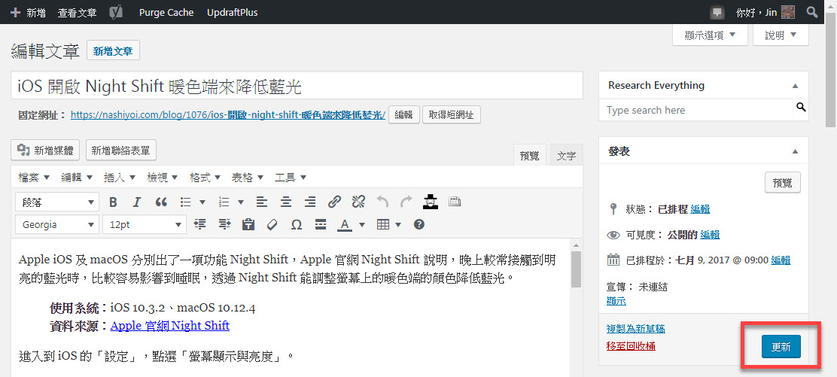Edit permalink with 編輯 button
The height and width of the screenshot is (377, 837).
pyautogui.click(x=403, y=115)
